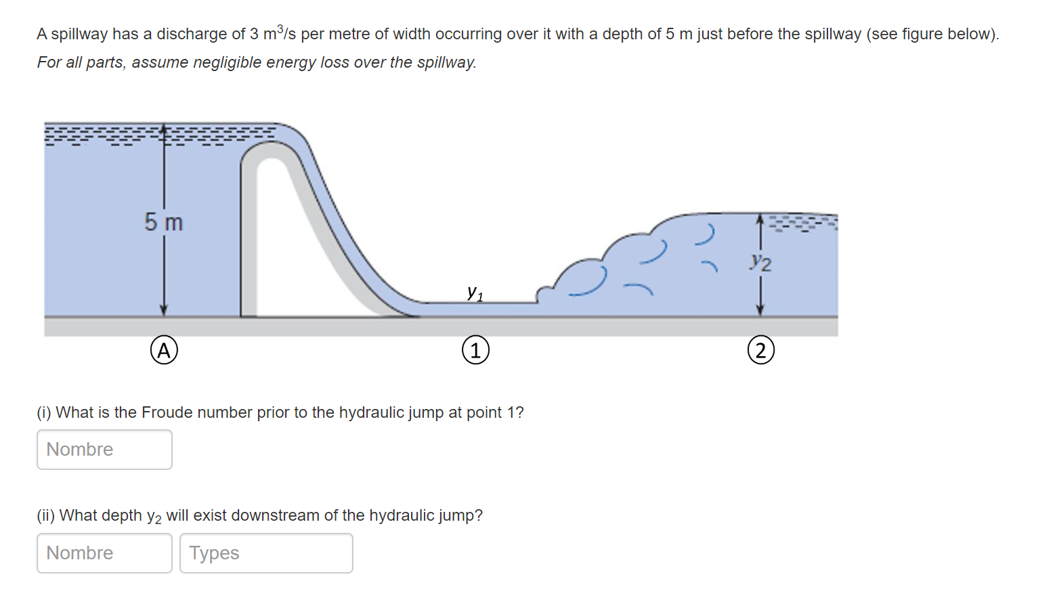1057x604 pixels.
Task: Select the circled label A on the figure
Action: [163, 350]
